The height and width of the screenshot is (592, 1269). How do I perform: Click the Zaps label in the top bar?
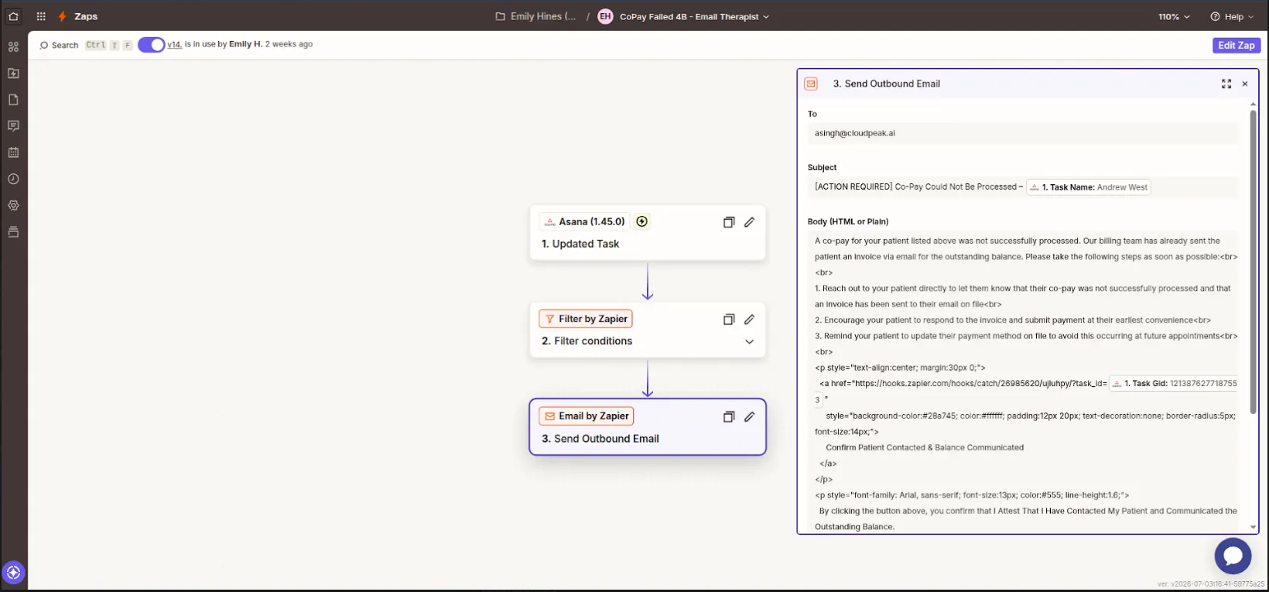pos(86,16)
